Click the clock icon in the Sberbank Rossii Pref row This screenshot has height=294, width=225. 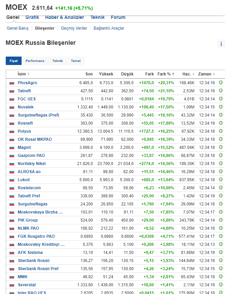point(221,268)
